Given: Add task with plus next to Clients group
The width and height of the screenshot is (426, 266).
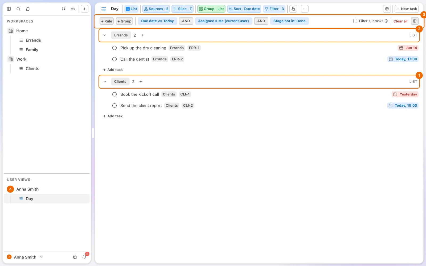Looking at the screenshot, I should [141, 82].
